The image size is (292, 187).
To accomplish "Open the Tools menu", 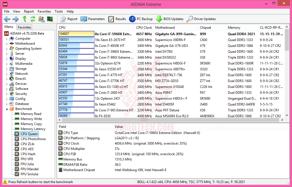I will [x=59, y=11].
